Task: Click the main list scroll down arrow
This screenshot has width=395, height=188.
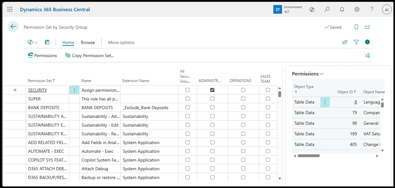Action: 280,178
